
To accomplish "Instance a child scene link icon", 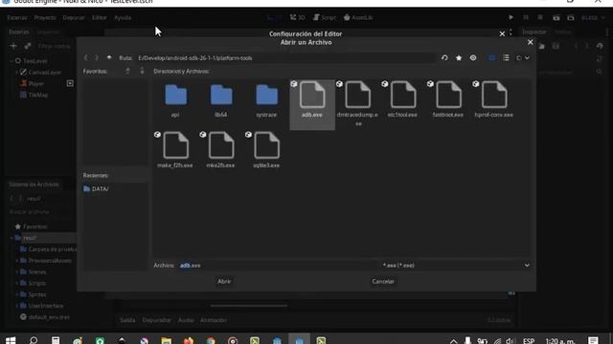I will (x=28, y=46).
